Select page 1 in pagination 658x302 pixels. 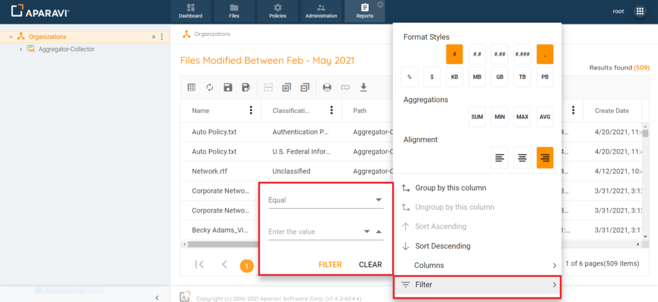point(247,266)
